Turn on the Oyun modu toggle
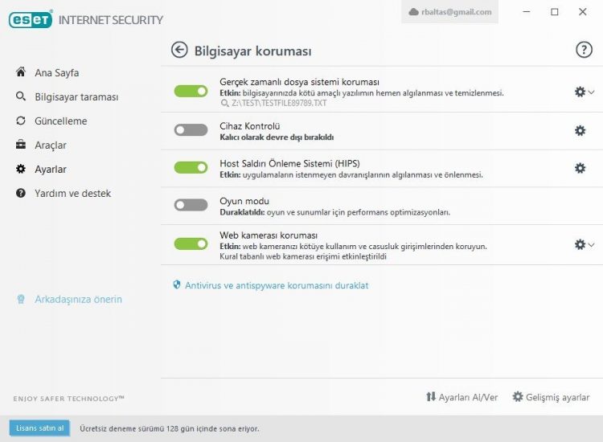The image size is (603, 442). [x=191, y=205]
